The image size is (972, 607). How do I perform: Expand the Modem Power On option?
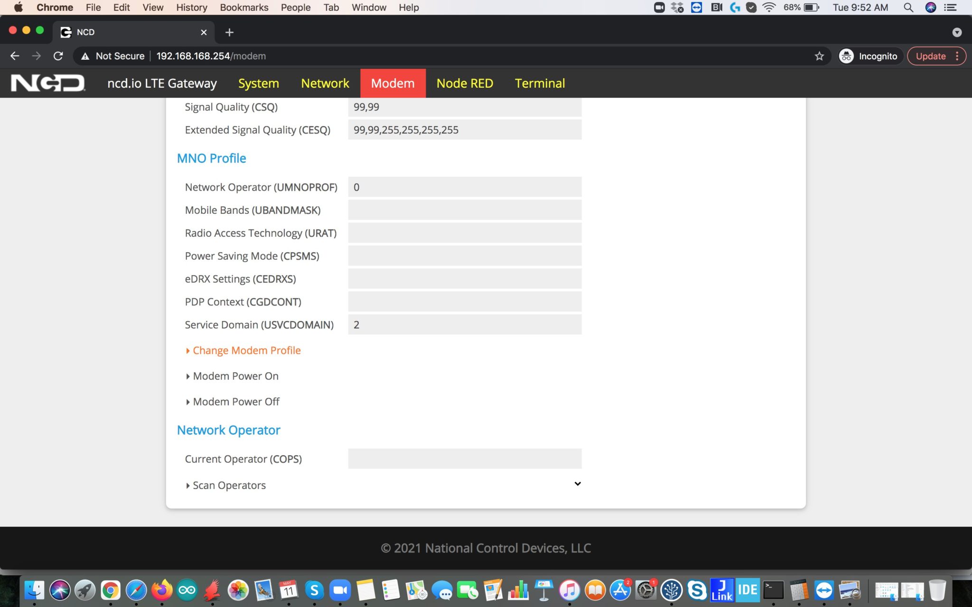(235, 376)
